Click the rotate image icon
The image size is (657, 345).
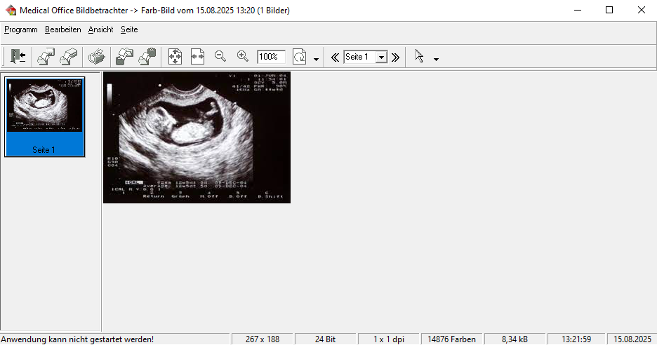(300, 57)
